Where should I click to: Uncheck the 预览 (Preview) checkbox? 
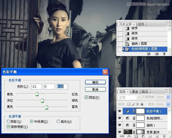87,97
